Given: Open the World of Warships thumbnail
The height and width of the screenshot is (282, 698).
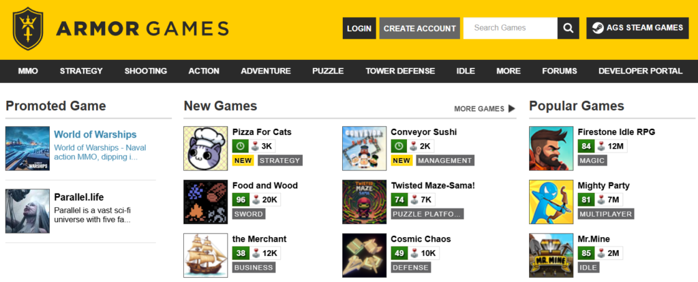Looking at the screenshot, I should [27, 148].
